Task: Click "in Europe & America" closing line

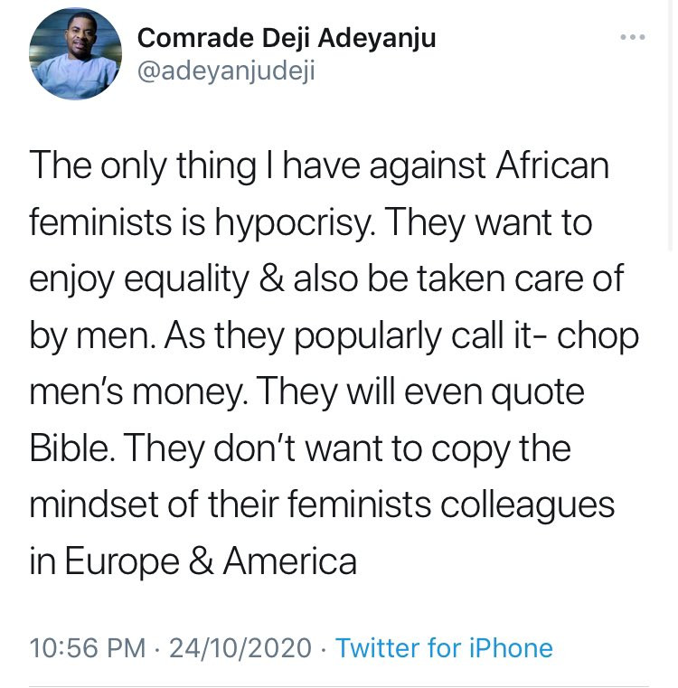Action: tap(193, 561)
